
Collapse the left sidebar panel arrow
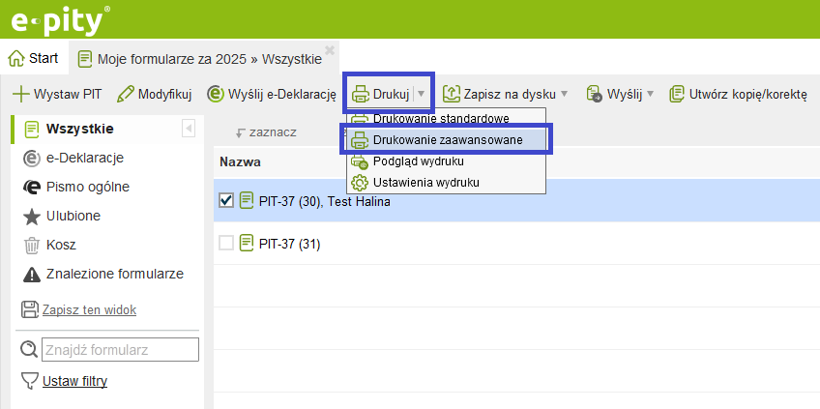(x=189, y=129)
